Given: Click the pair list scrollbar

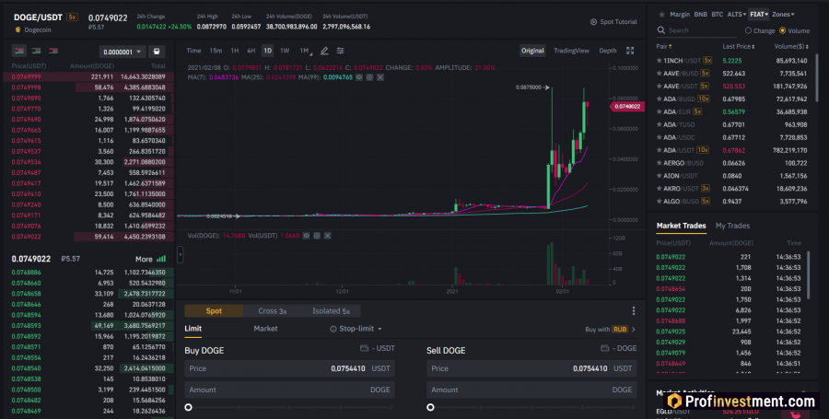Looking at the screenshot, I should (816, 79).
